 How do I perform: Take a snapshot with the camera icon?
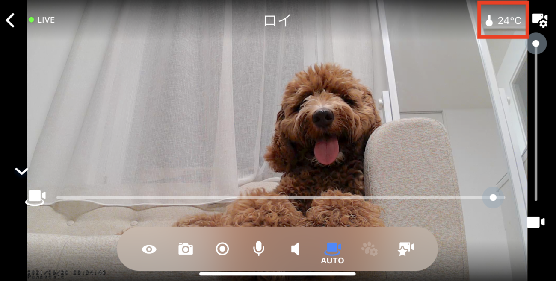pyautogui.click(x=186, y=249)
